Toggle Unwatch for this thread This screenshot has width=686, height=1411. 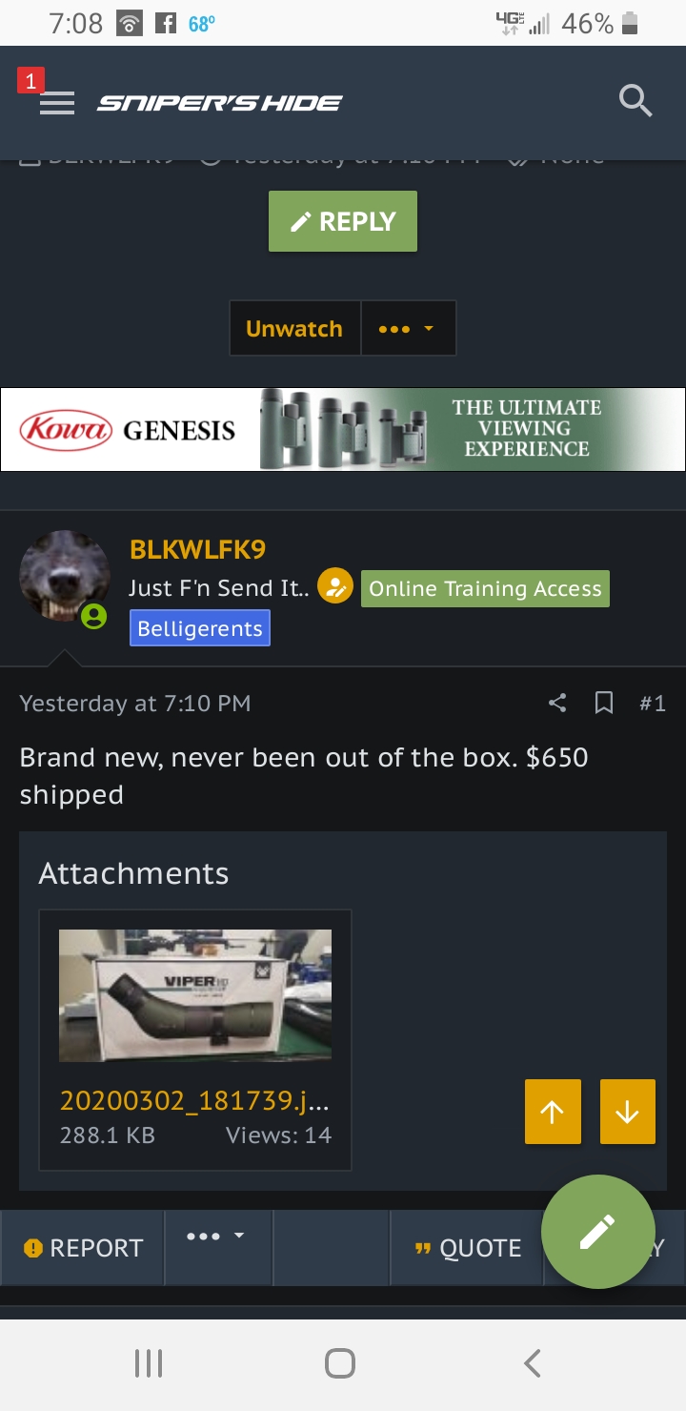point(294,328)
